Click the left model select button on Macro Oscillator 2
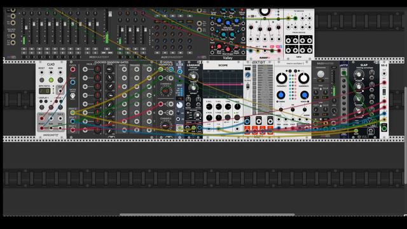This screenshot has width=407, height=229. [x=290, y=71]
